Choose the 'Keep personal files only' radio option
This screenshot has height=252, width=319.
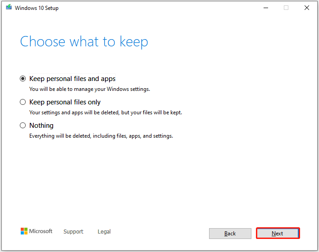tap(23, 102)
